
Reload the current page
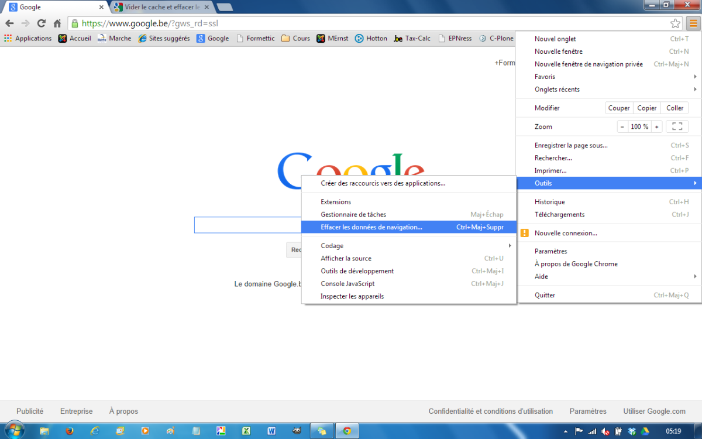41,23
